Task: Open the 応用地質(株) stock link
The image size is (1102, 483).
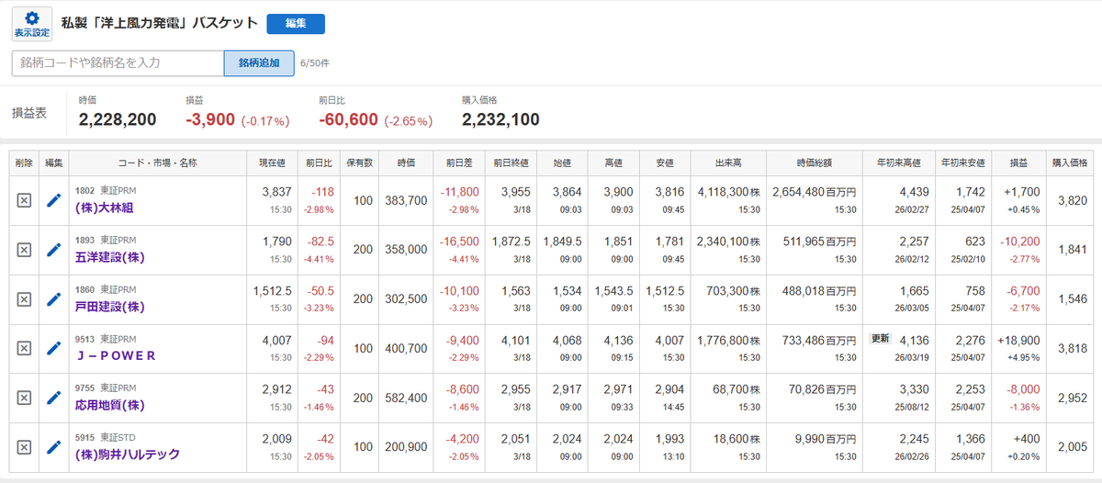Action: [x=109, y=406]
